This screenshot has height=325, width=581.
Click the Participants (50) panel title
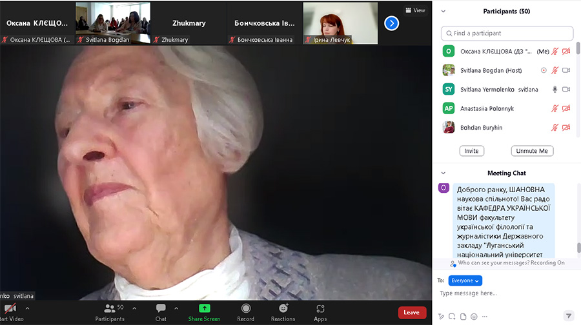[507, 12]
